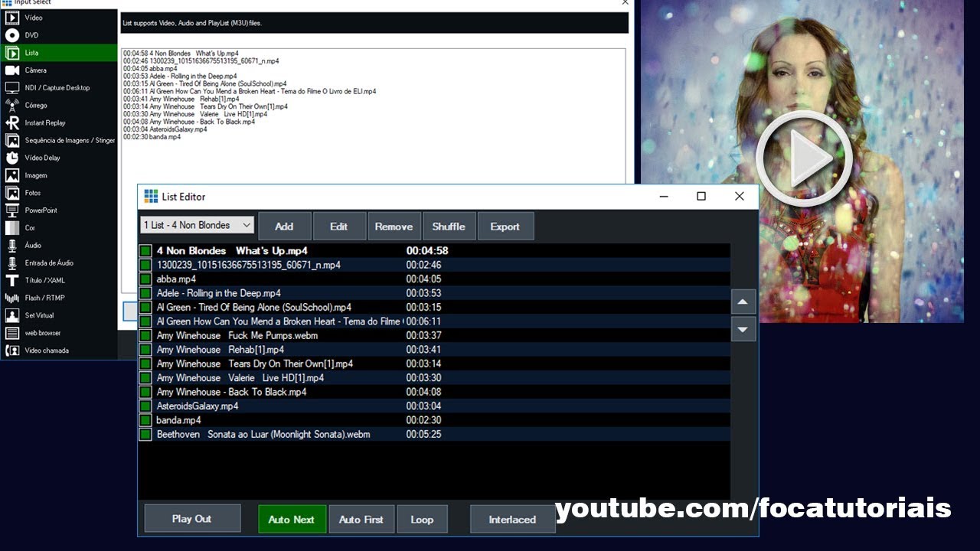Open the web browser input icon
The image size is (980, 551).
(12, 333)
